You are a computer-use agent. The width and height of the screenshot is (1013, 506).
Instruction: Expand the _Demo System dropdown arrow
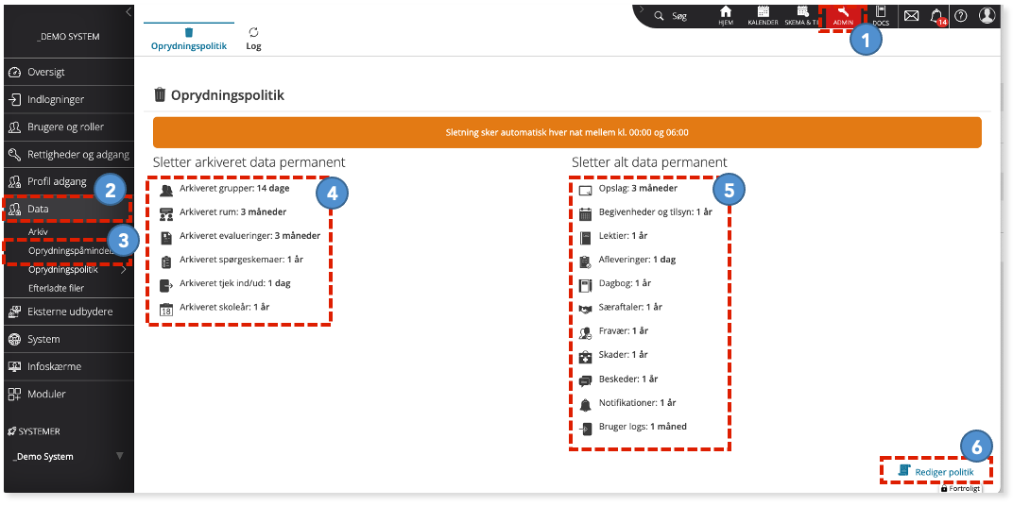tap(119, 456)
